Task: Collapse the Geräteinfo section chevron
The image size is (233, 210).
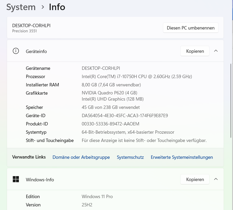Action: [x=216, y=51]
